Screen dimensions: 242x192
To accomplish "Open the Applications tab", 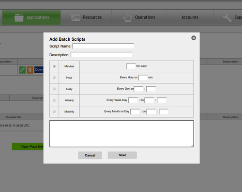I will pos(31,17).
